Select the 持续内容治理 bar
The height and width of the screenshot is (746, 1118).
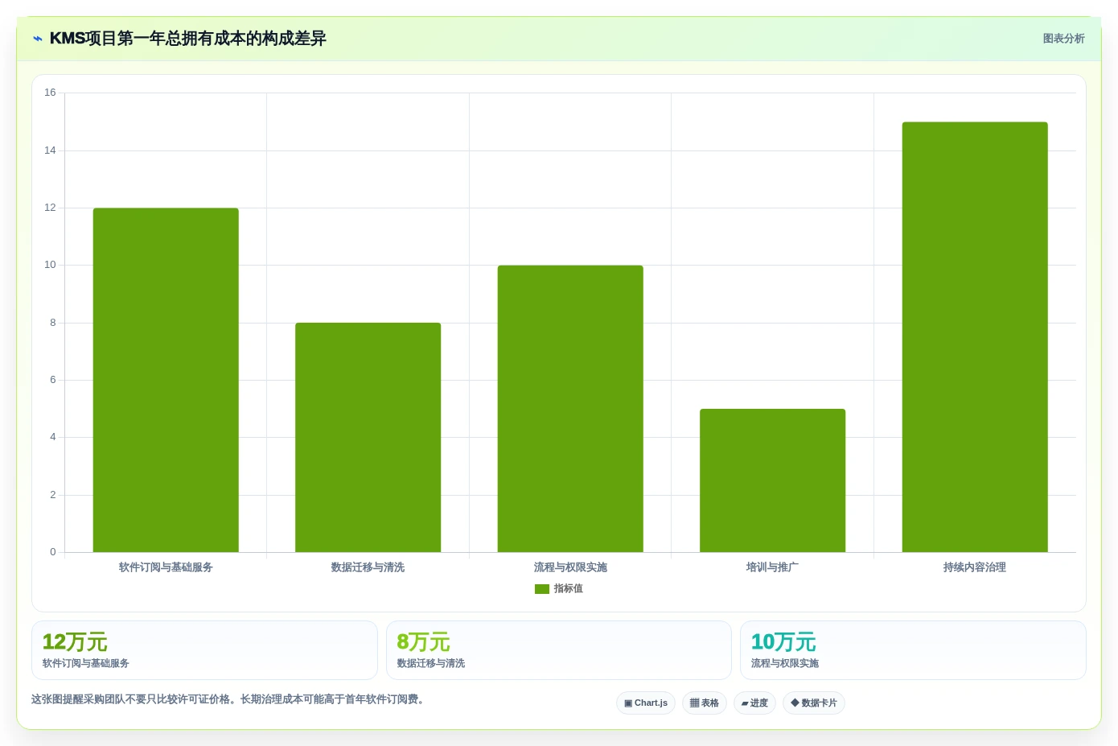(x=975, y=337)
